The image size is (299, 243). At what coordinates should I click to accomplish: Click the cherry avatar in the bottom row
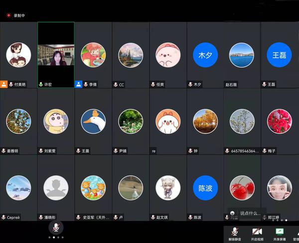(242, 188)
